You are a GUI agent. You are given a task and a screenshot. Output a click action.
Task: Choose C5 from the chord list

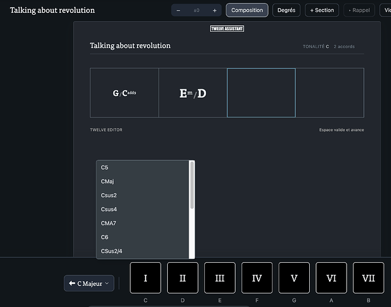[143, 167]
